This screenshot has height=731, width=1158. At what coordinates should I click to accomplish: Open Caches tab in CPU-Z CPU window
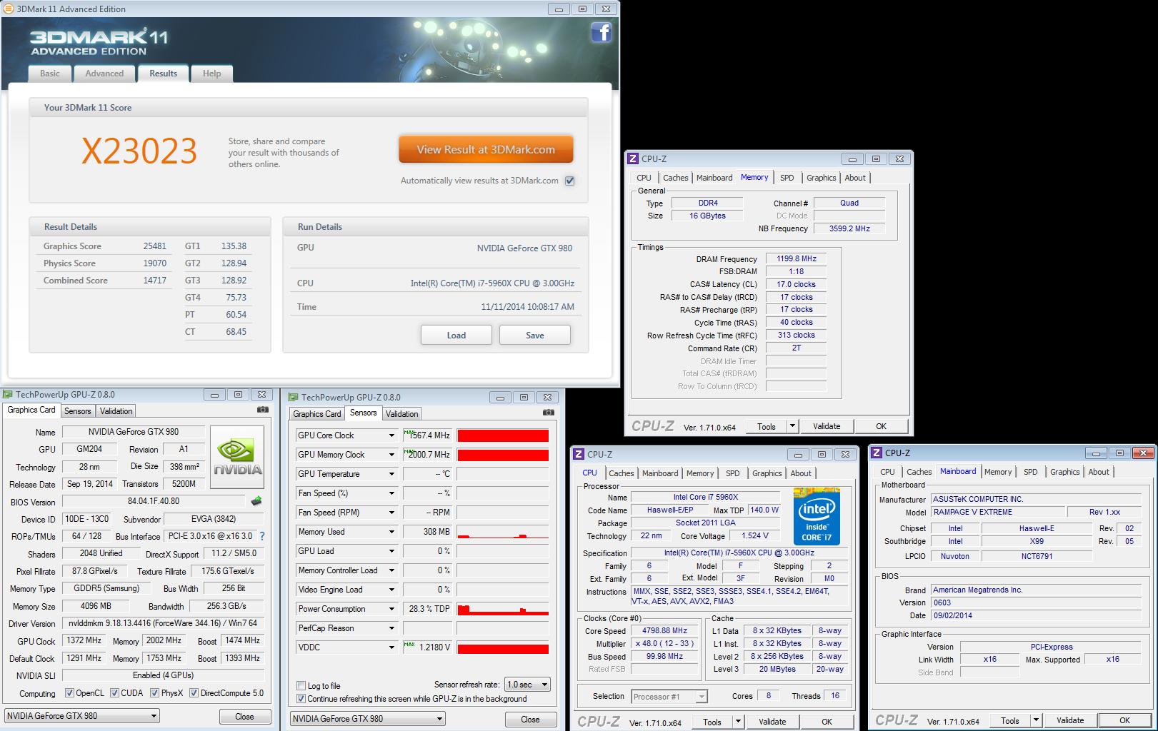tap(621, 473)
